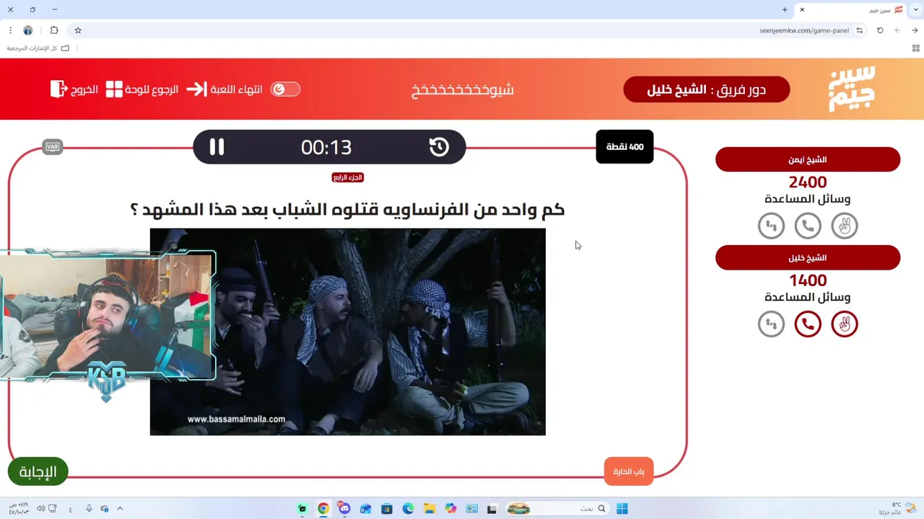Click the سين جيم site logo
924x519 pixels.
(852, 89)
